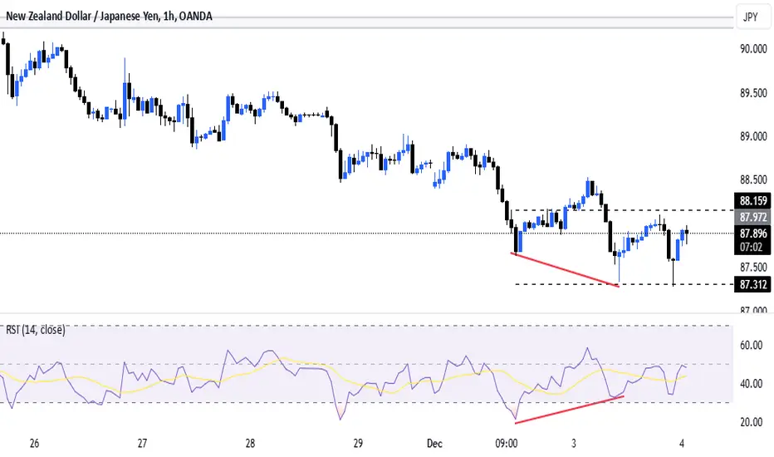Click the current price 87.896 label

pyautogui.click(x=753, y=233)
